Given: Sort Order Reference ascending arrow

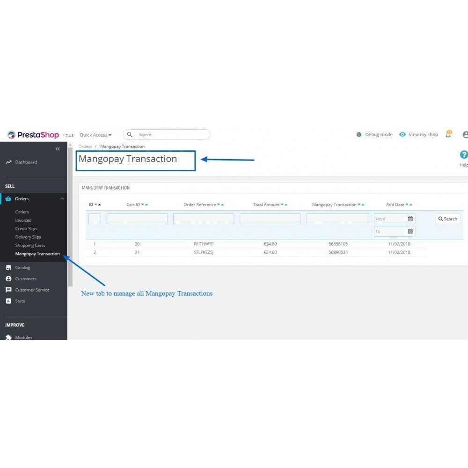Looking at the screenshot, I should pos(222,205).
